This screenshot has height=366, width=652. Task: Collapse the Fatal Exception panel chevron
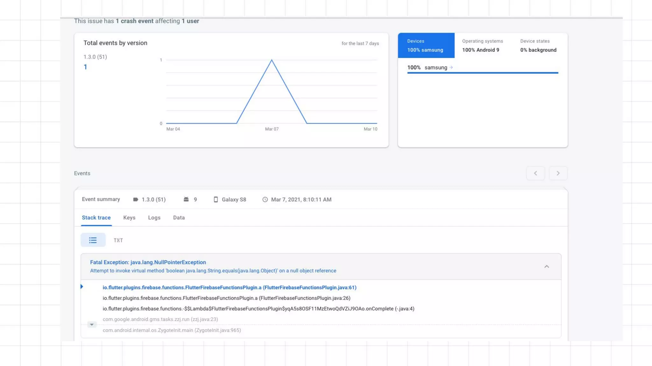click(547, 267)
